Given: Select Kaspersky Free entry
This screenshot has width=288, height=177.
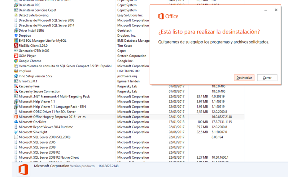Looking at the screenshot, I should tap(29, 86).
